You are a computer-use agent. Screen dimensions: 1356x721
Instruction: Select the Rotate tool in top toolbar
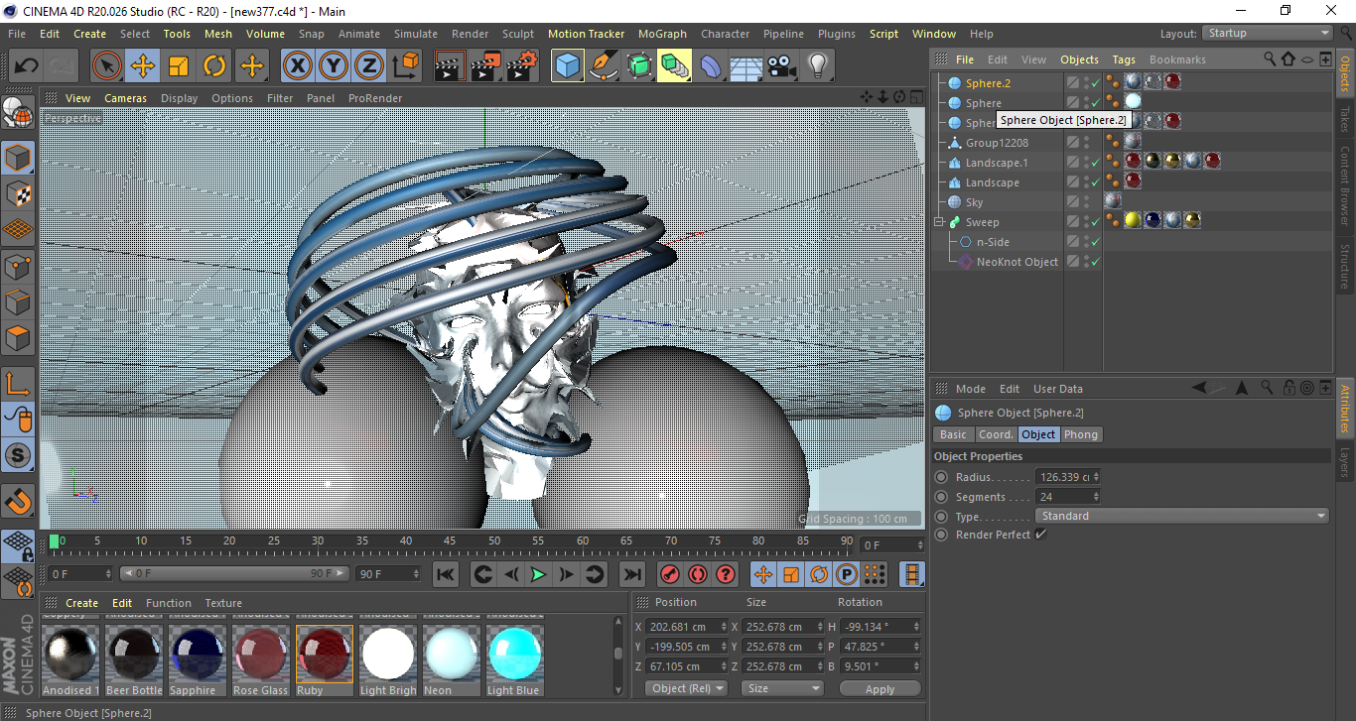pyautogui.click(x=214, y=66)
